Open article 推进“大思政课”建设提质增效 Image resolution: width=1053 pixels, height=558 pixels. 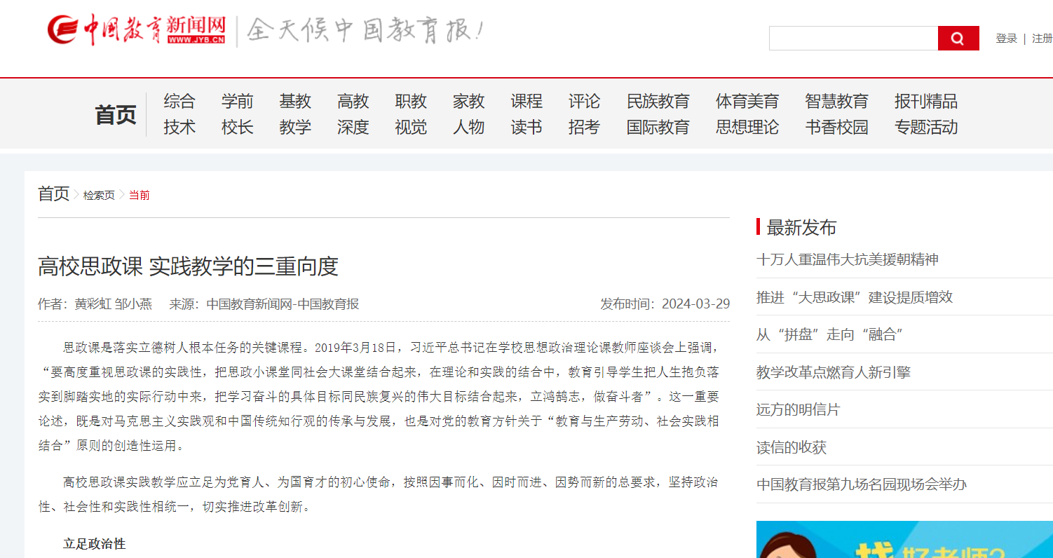coord(854,297)
